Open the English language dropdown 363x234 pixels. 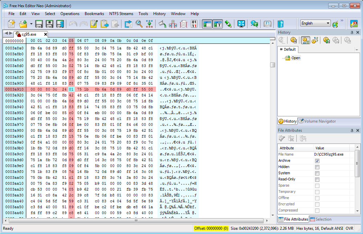coord(315,23)
